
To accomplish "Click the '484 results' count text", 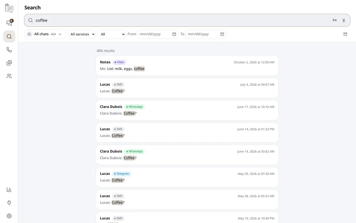I will tap(106, 51).
